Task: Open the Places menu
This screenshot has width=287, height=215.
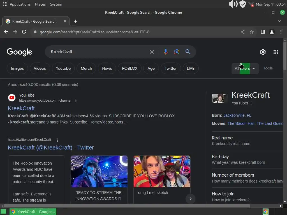Action: point(40,4)
